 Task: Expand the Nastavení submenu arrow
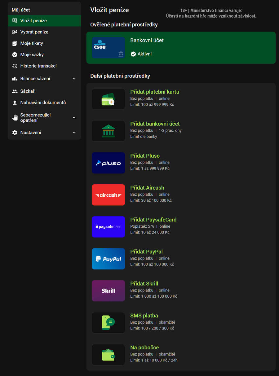click(x=74, y=133)
